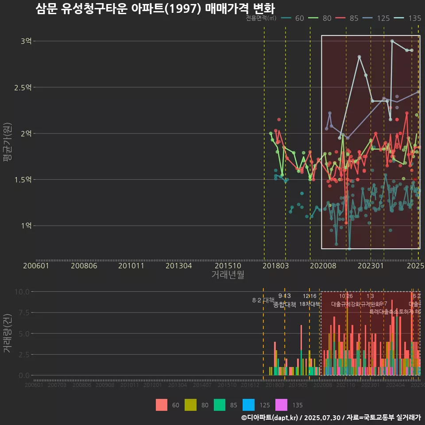Image resolution: width=425 pixels, height=425 pixels.
Task: Click the 8·2 대책 policy annotation
Action: click(x=263, y=300)
